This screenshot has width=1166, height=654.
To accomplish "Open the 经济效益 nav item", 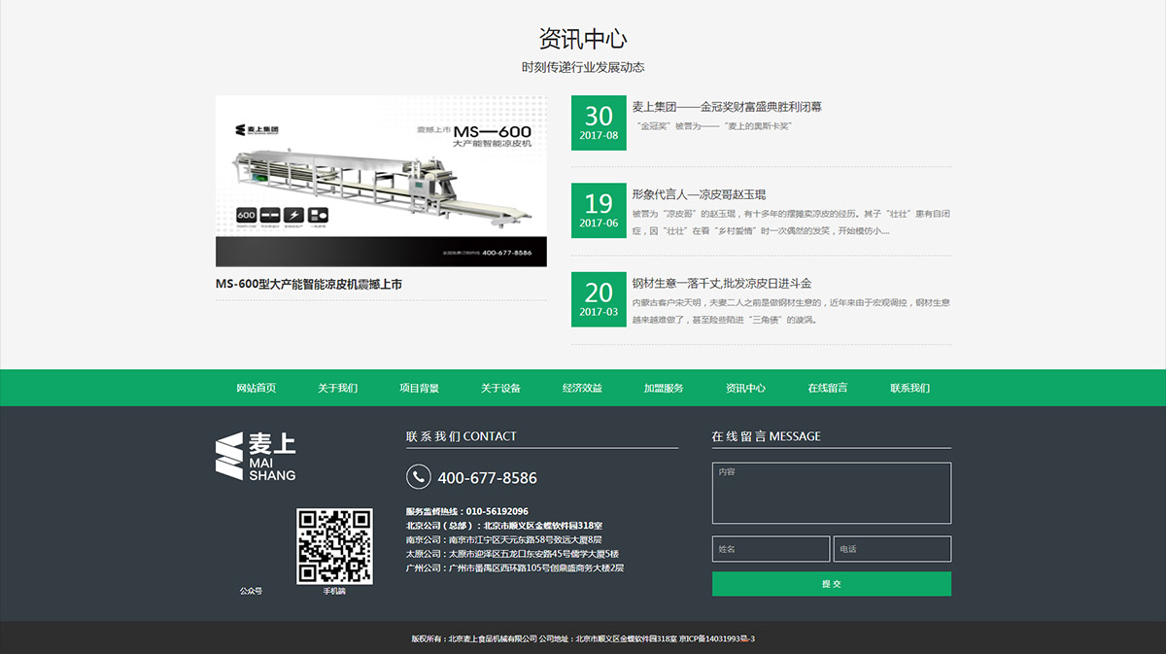I will click(x=583, y=388).
